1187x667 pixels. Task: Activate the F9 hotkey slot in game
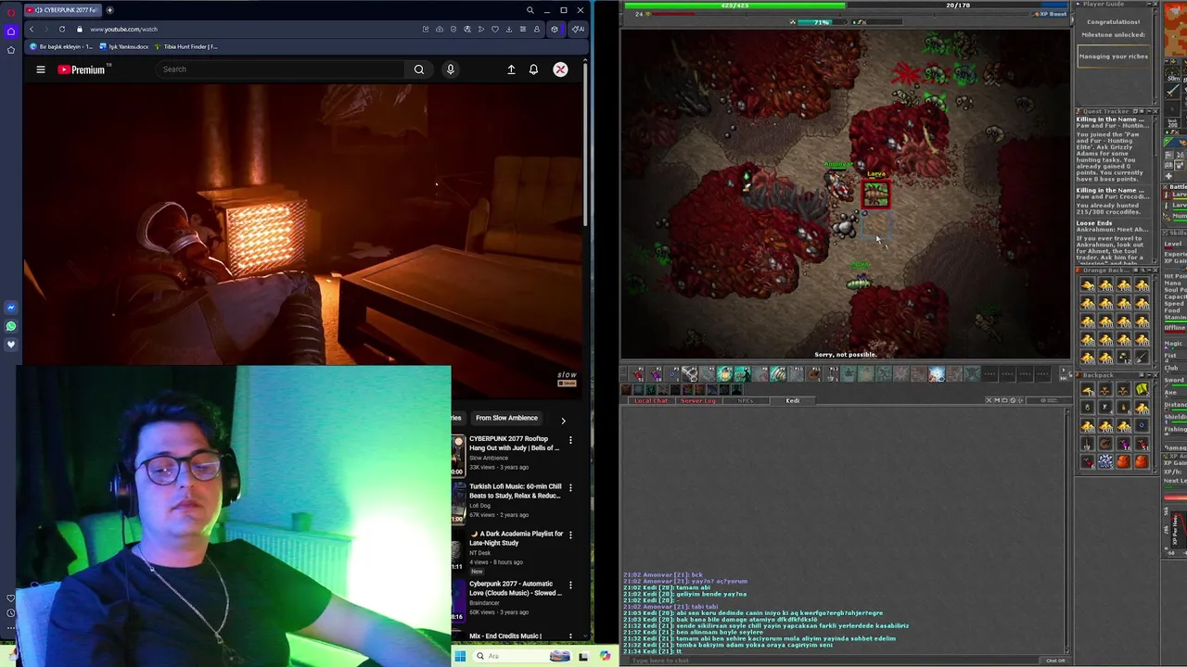(778, 373)
